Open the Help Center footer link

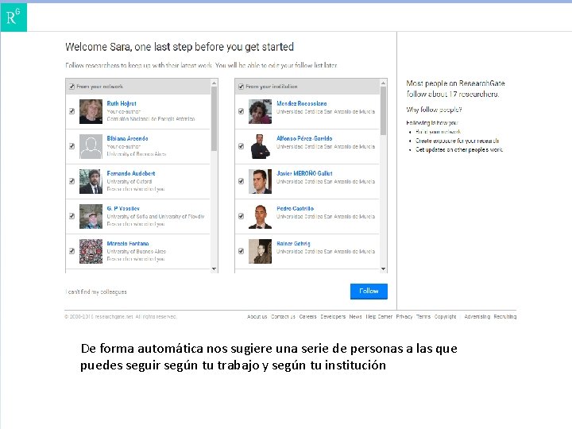coord(379,317)
